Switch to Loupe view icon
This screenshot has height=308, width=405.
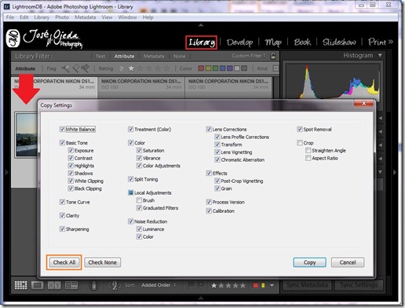[37, 285]
